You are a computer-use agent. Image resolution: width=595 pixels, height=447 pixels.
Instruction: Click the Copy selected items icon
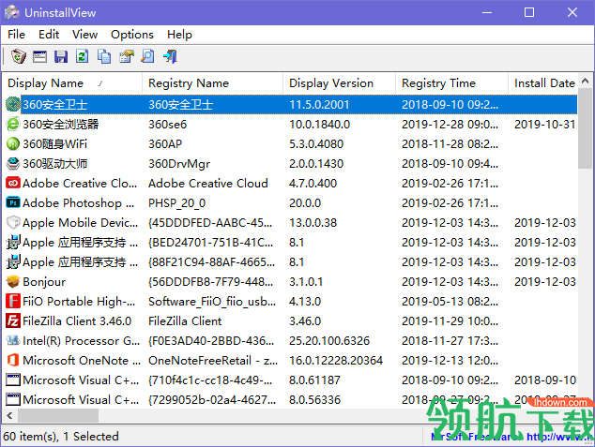point(104,57)
